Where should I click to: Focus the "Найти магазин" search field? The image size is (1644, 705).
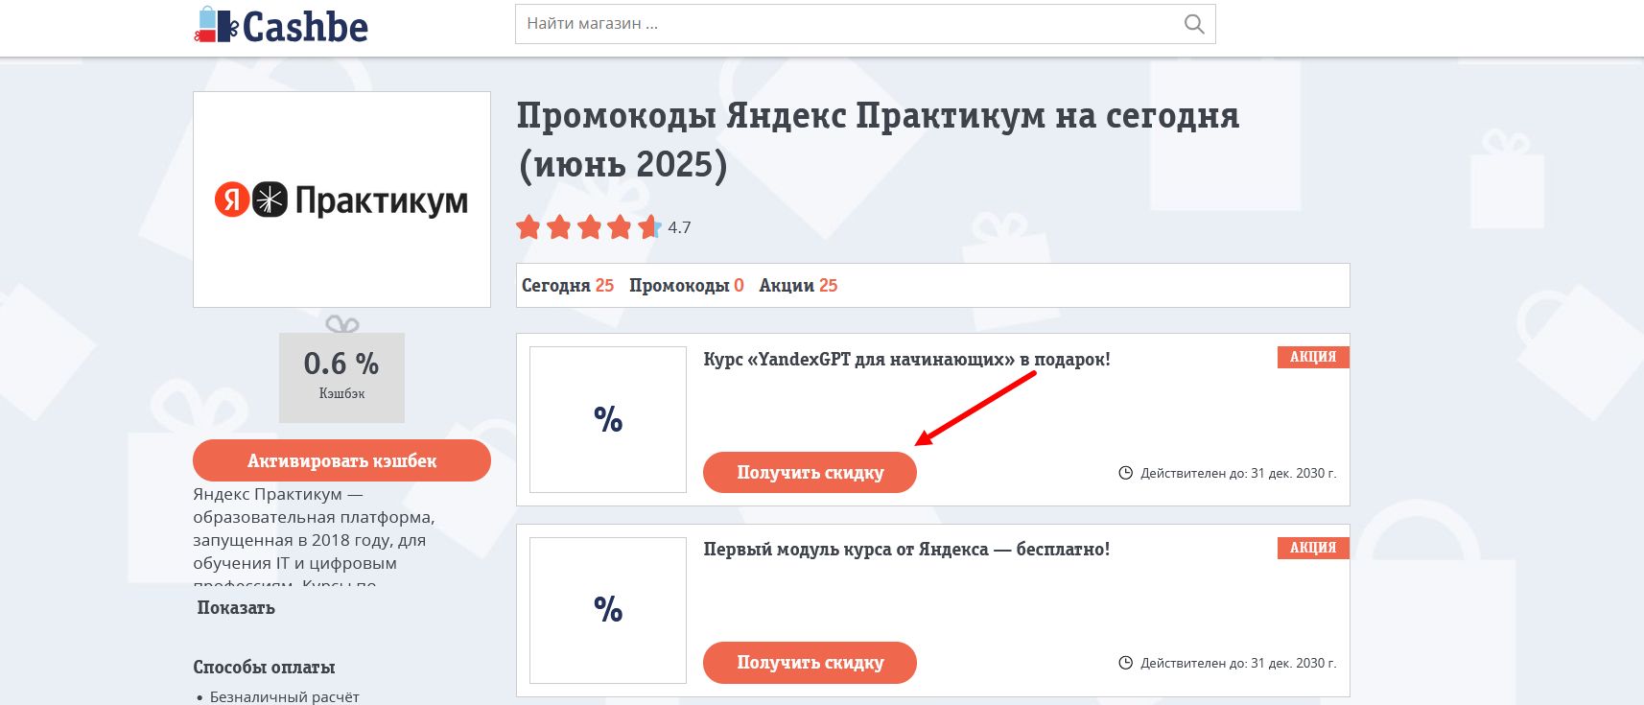865,24
